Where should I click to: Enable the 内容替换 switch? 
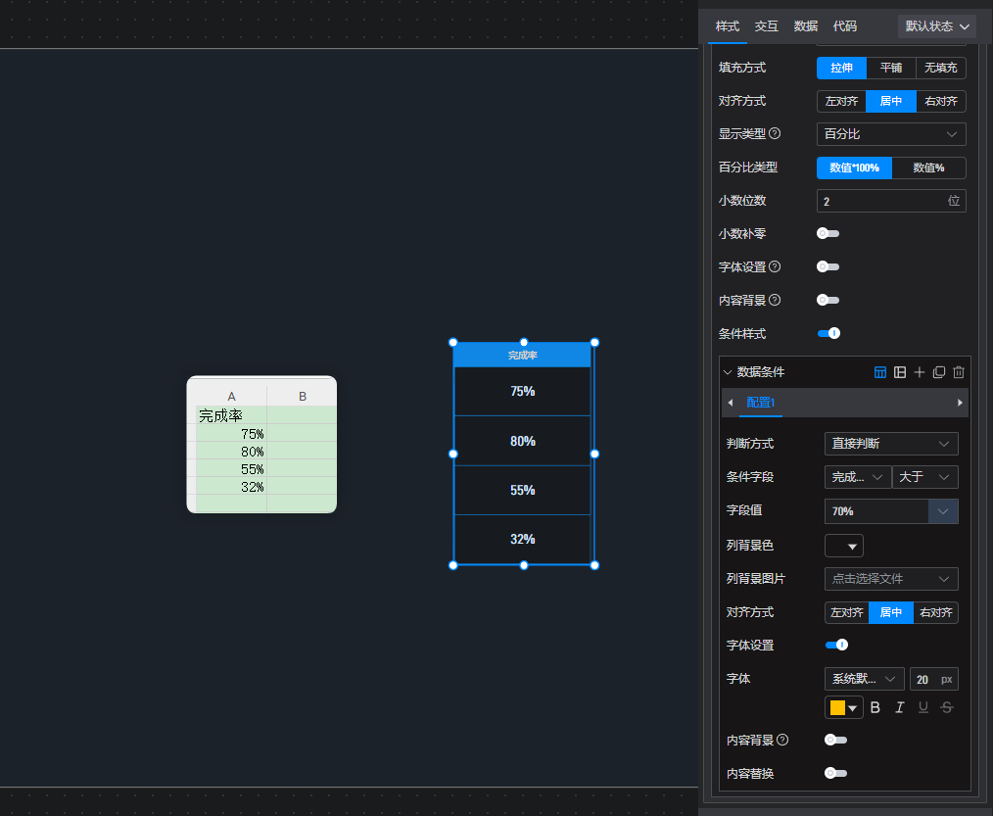[835, 773]
